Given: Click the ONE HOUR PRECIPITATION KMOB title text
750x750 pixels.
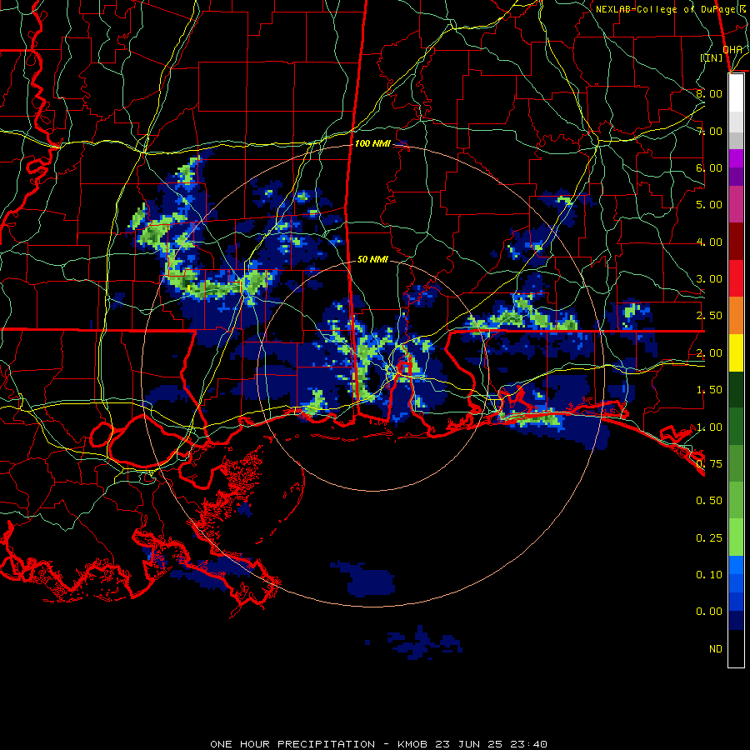Looking at the screenshot, I should click(378, 744).
